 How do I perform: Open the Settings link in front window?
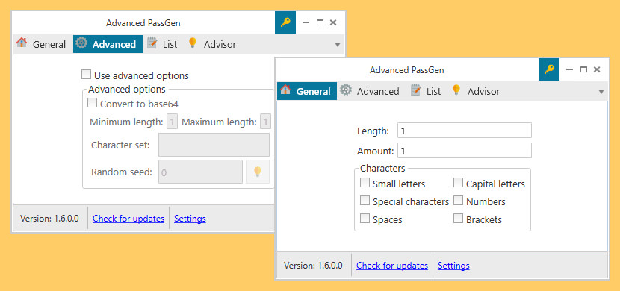(x=453, y=266)
